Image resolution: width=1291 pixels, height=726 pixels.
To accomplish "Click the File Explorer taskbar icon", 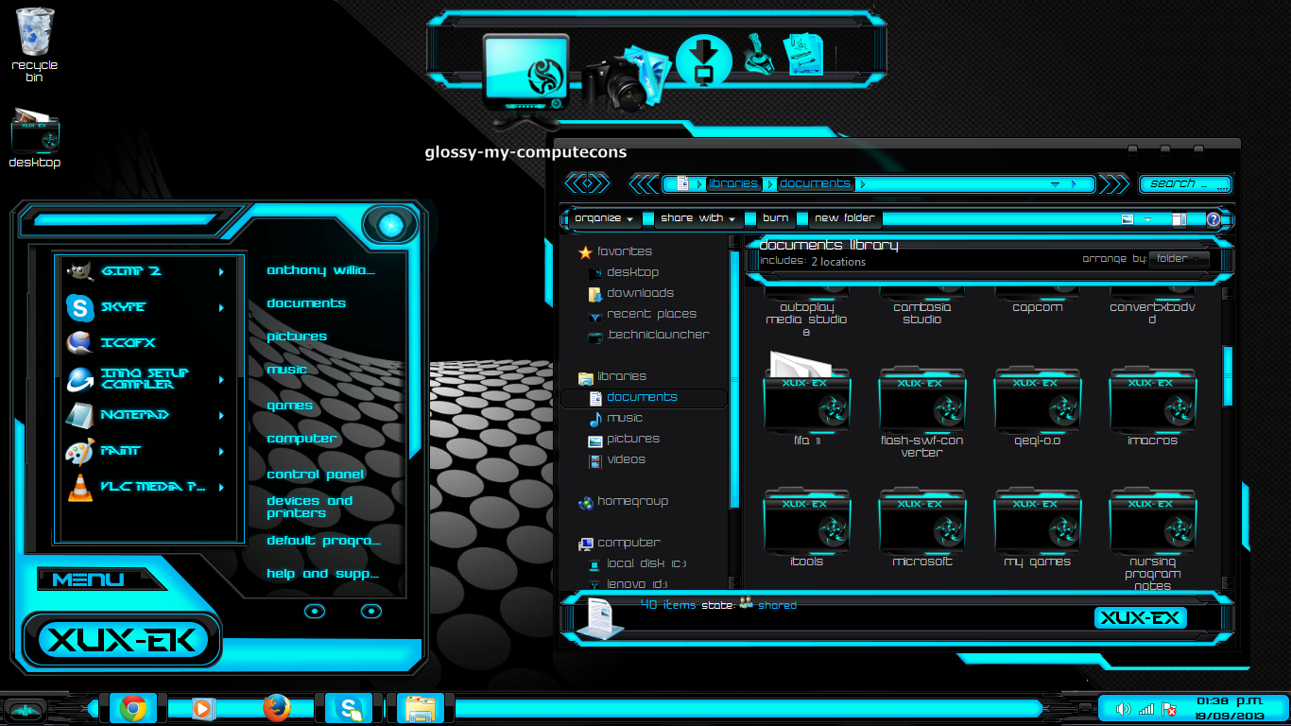I will tap(421, 708).
